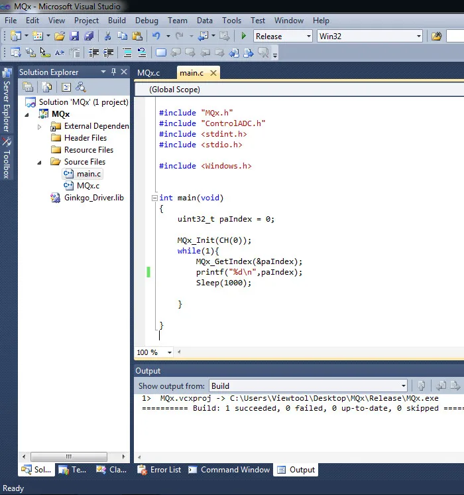This screenshot has width=464, height=495.
Task: Click the Copy toolbar icon
Action: coord(122,36)
